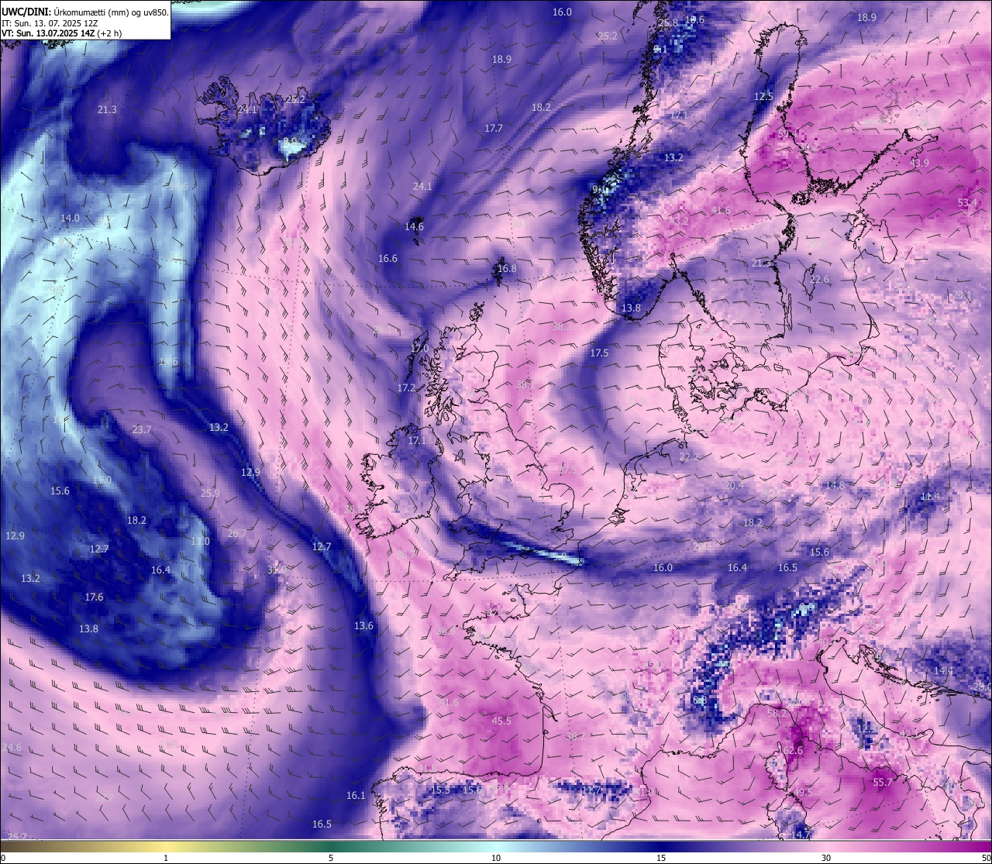Click the 17.0 value off western Scotland
This screenshot has height=864, width=992.
pyautogui.click(x=419, y=349)
